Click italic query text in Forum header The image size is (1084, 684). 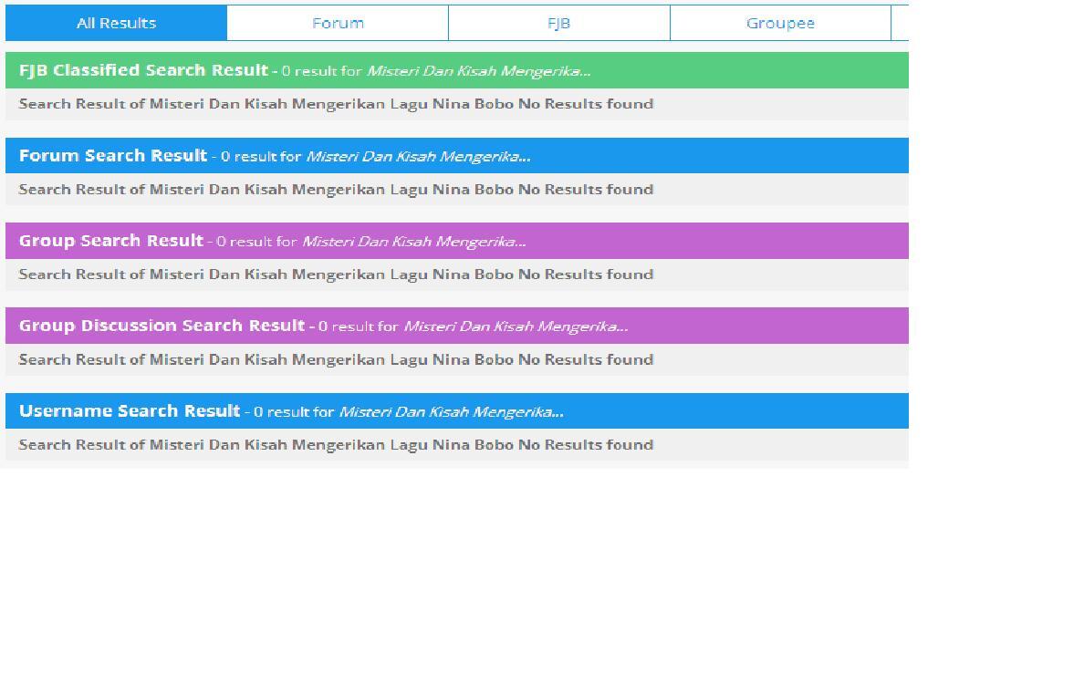coord(418,156)
